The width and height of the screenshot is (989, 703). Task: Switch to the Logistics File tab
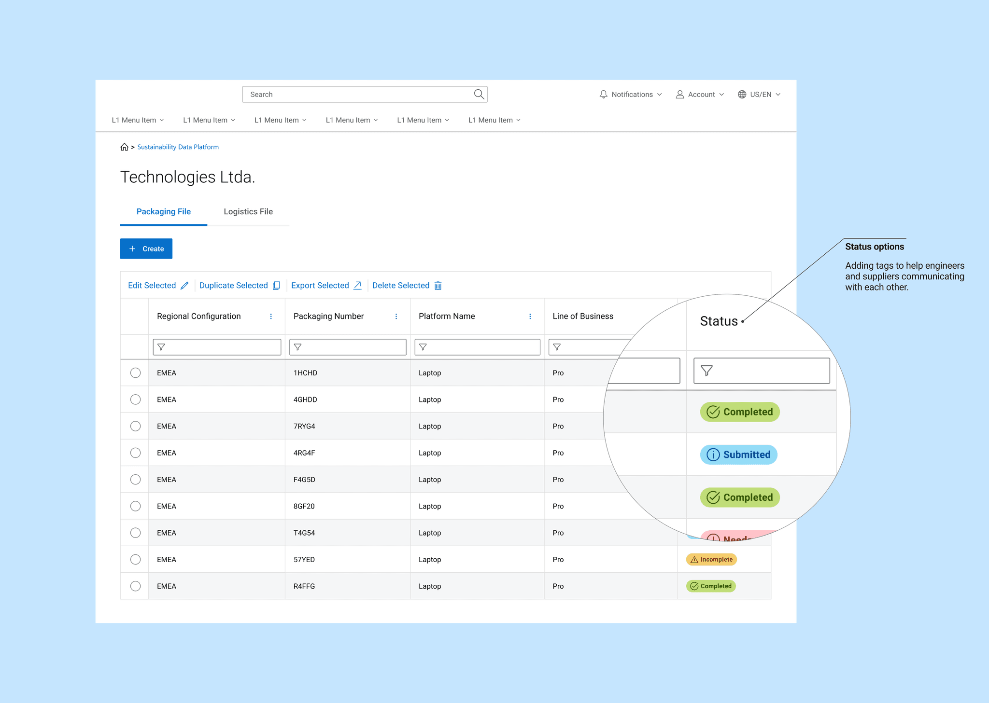(248, 212)
